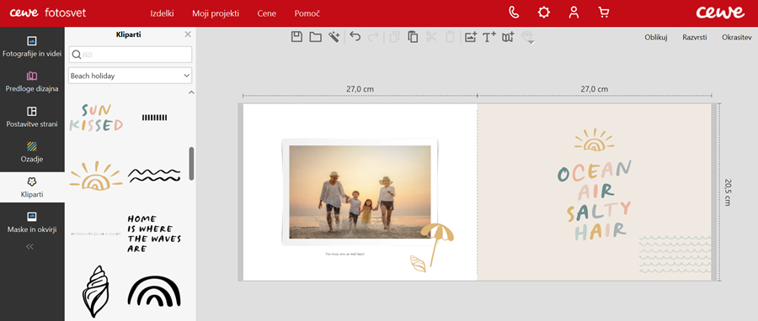Open the Cene menu

pyautogui.click(x=267, y=13)
